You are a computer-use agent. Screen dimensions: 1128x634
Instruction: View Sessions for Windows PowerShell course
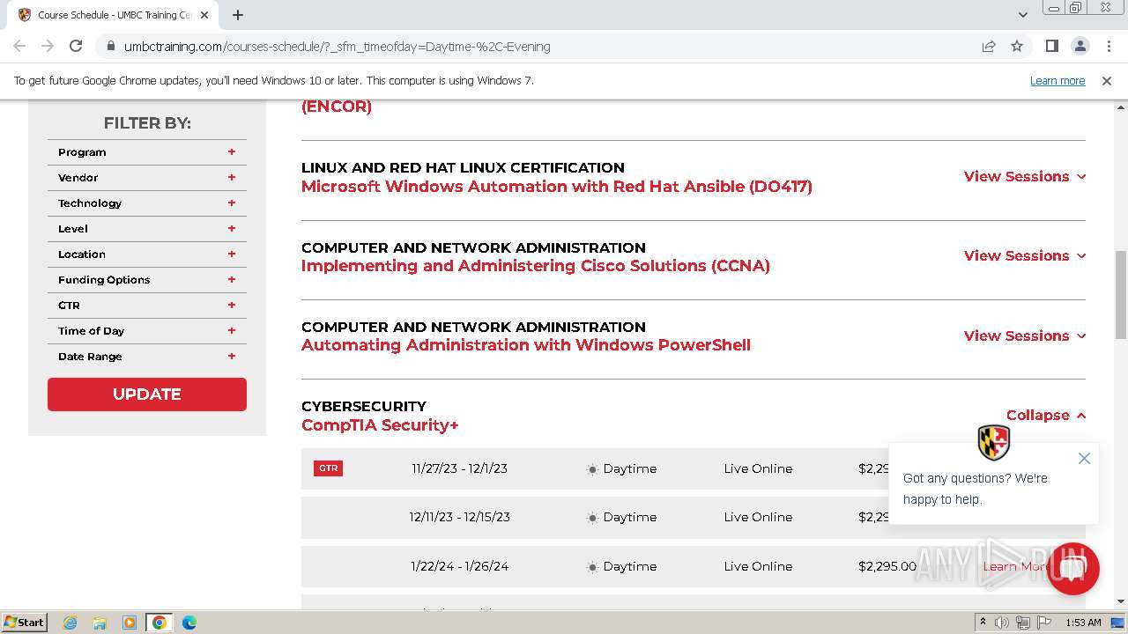point(1025,335)
